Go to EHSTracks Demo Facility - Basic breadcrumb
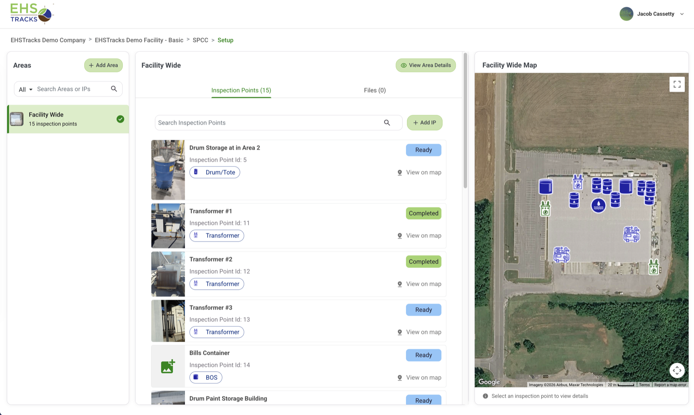This screenshot has width=694, height=415. 139,40
